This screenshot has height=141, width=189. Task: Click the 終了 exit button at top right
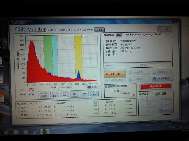click(x=164, y=29)
